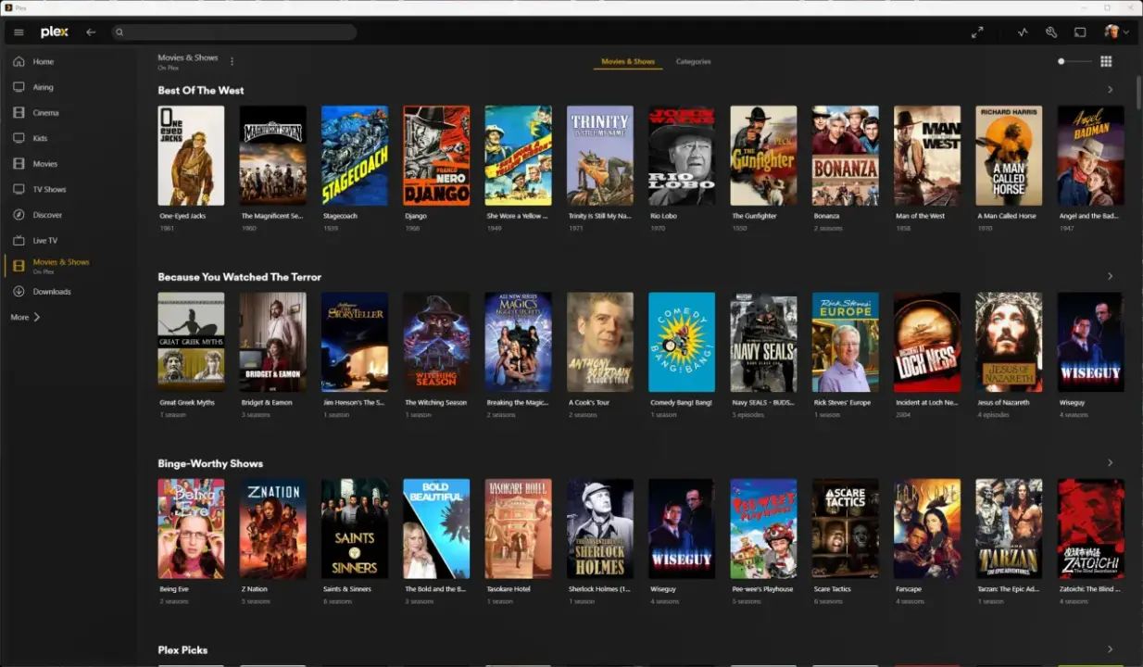Image resolution: width=1143 pixels, height=667 pixels.
Task: Open the hamburger menu icon
Action: click(x=19, y=32)
